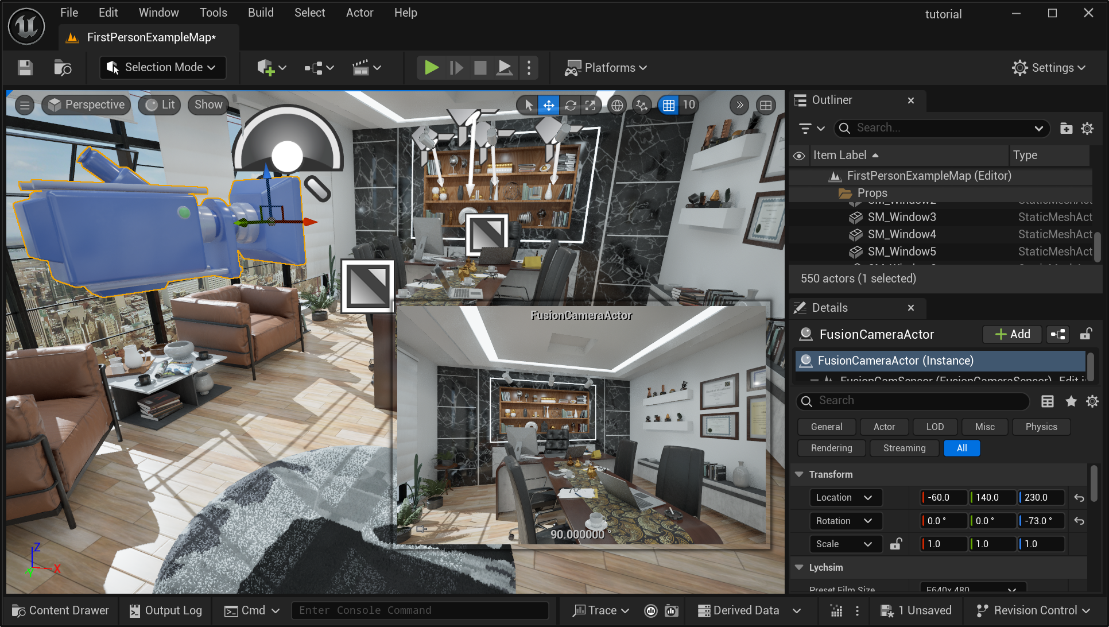Viewport: 1109px width, 627px height.
Task: Select the Physics filter in Details
Action: [x=1041, y=427]
